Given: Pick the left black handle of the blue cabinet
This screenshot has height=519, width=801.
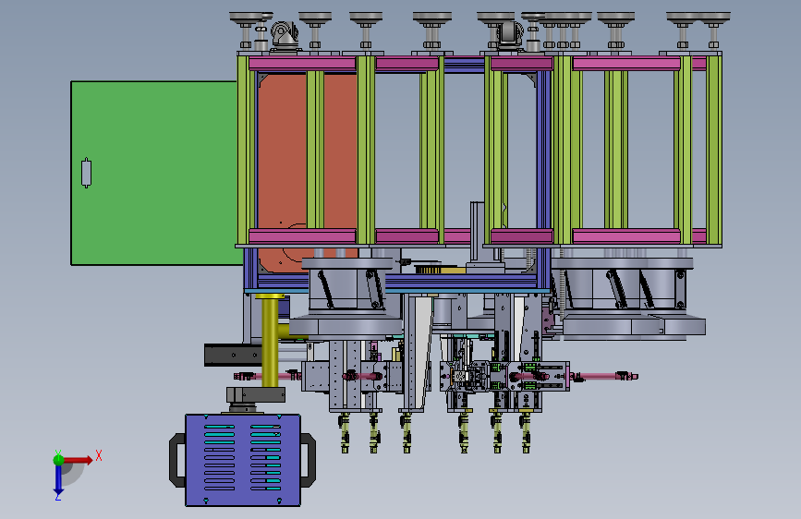Looking at the screenshot, I should (x=177, y=460).
